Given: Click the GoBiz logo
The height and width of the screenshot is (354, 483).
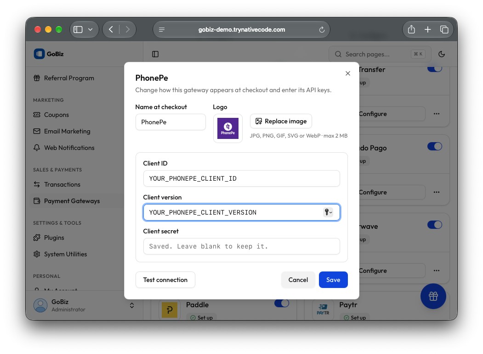Looking at the screenshot, I should coord(49,54).
